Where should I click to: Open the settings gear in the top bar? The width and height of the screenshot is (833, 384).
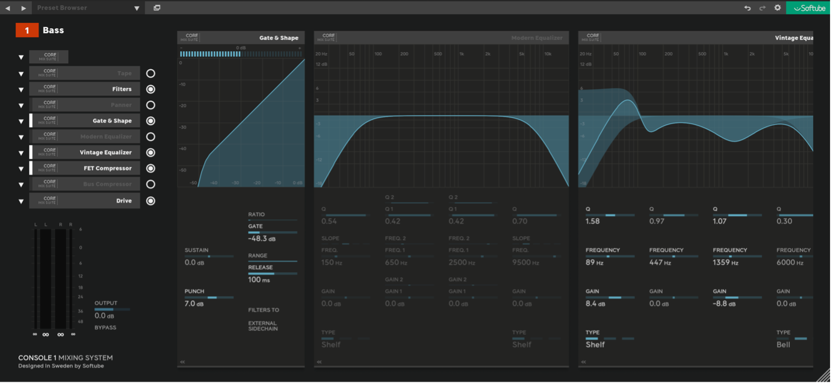[x=777, y=8]
